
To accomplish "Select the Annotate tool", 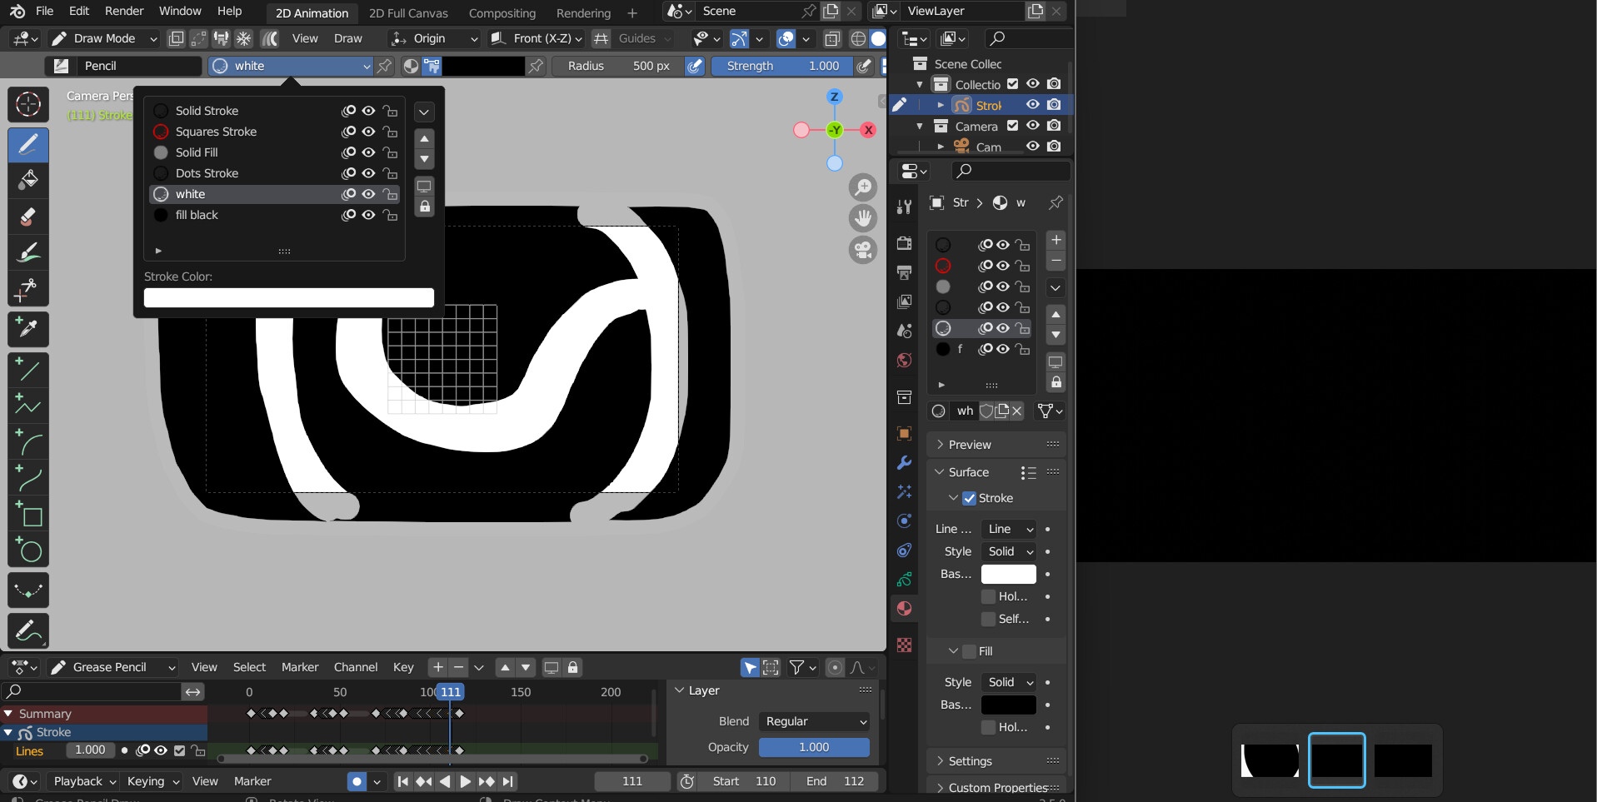I will pyautogui.click(x=27, y=630).
